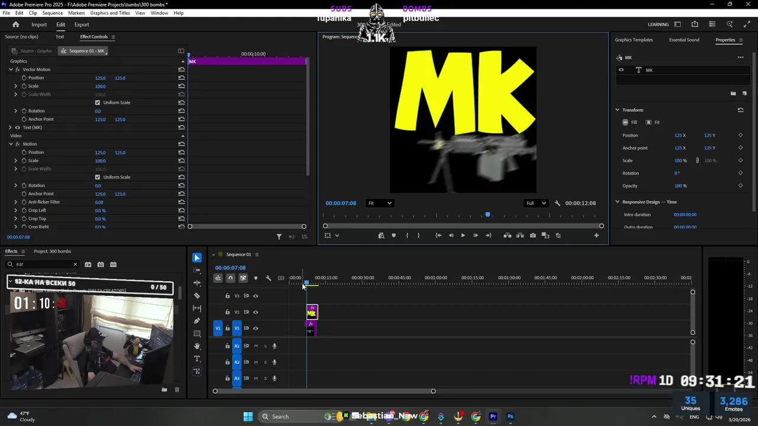Open the Project: 300 bombs tab
This screenshot has width=758, height=426.
[52, 251]
